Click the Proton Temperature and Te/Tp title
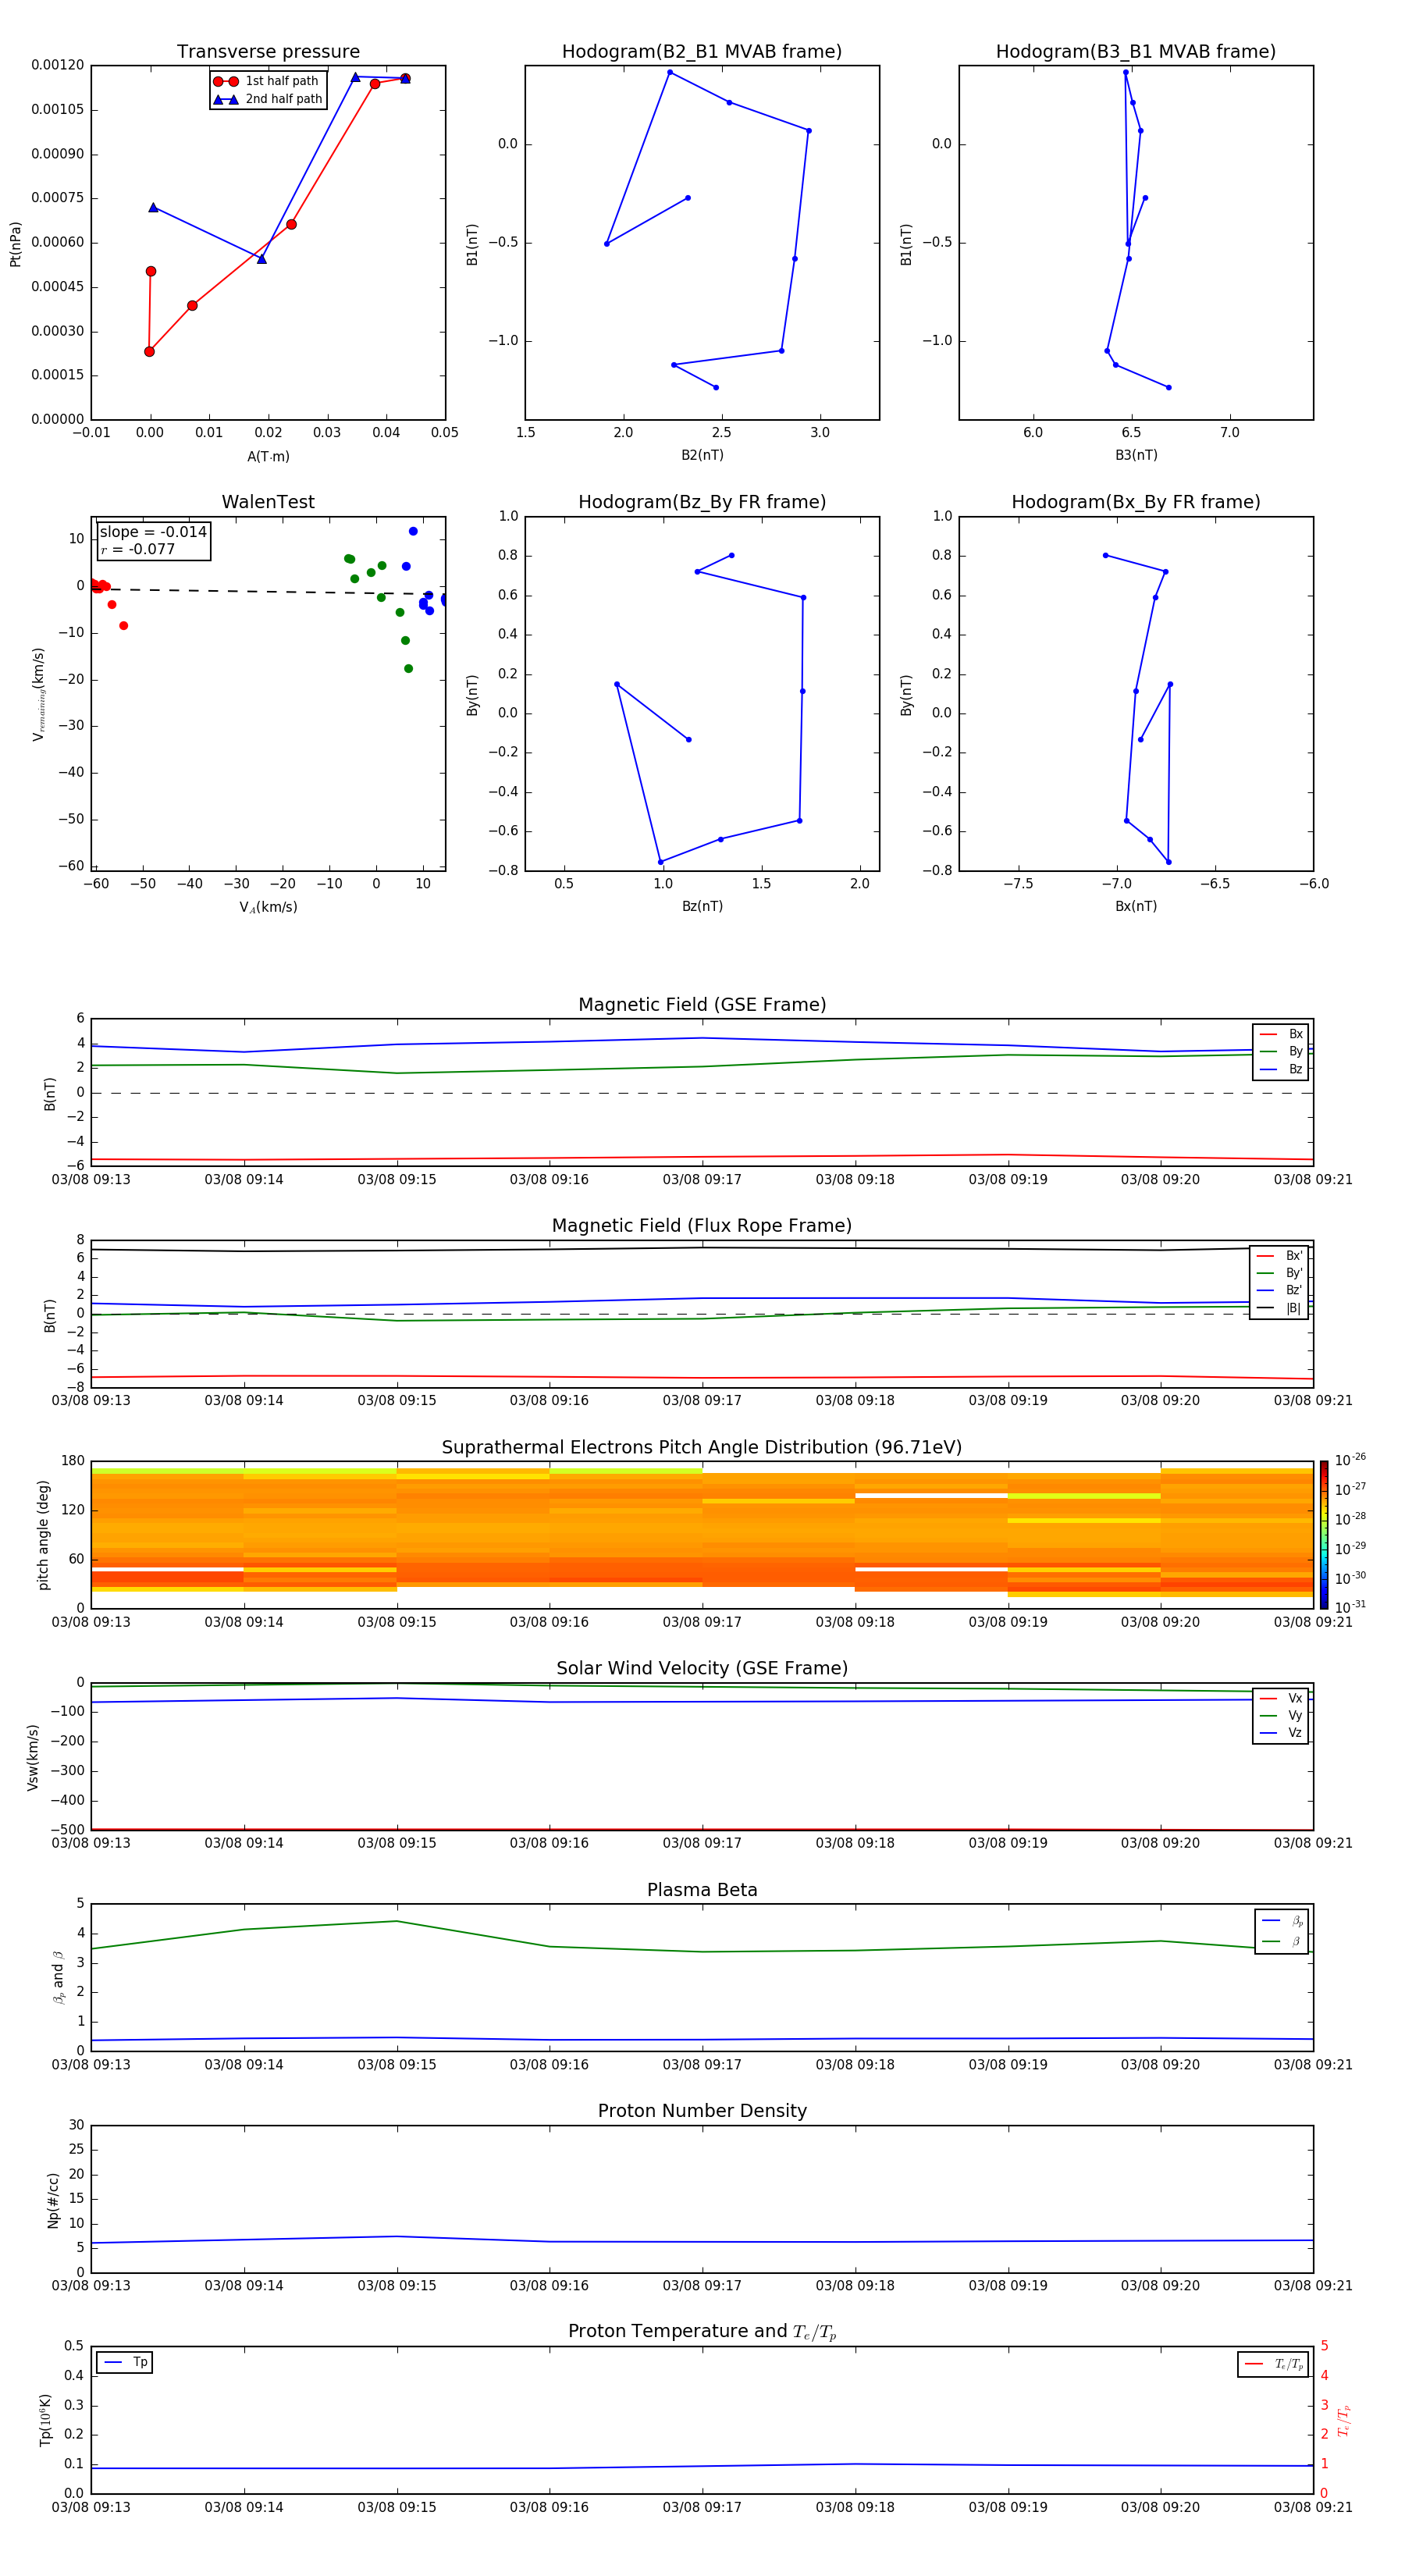The image size is (1405, 2576). tap(702, 2332)
